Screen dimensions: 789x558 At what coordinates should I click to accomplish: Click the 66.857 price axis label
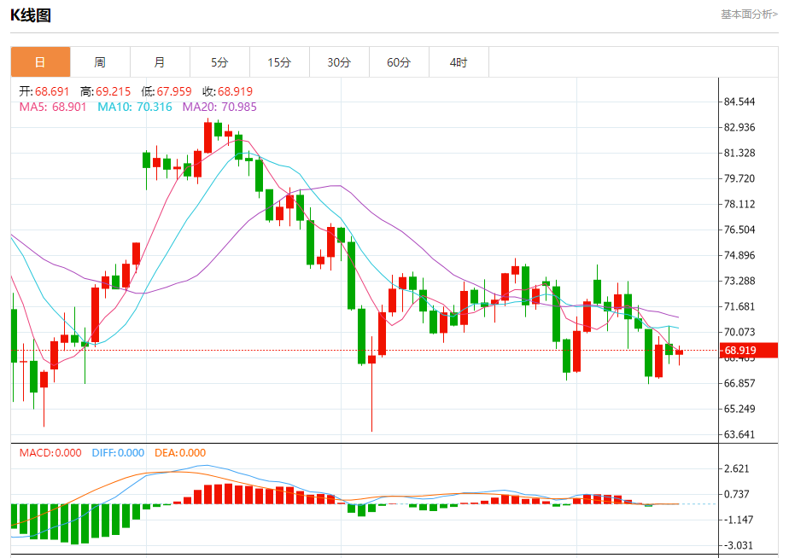[x=739, y=383]
